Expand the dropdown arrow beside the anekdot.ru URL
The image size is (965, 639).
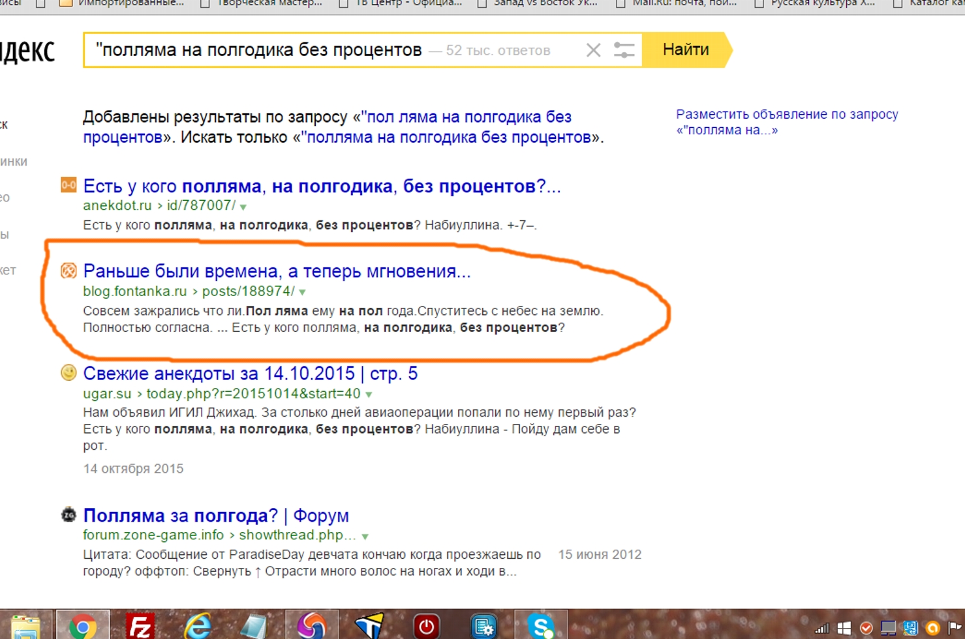pyautogui.click(x=243, y=207)
